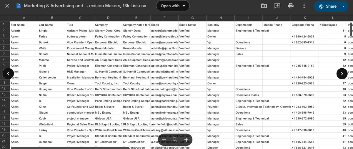Zoom in with the plus button

(186, 140)
